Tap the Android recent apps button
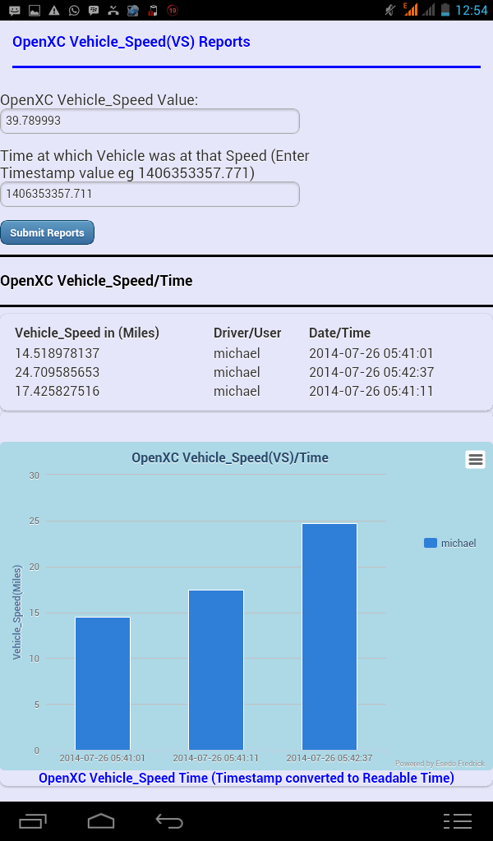This screenshot has width=493, height=841. pos(33,820)
